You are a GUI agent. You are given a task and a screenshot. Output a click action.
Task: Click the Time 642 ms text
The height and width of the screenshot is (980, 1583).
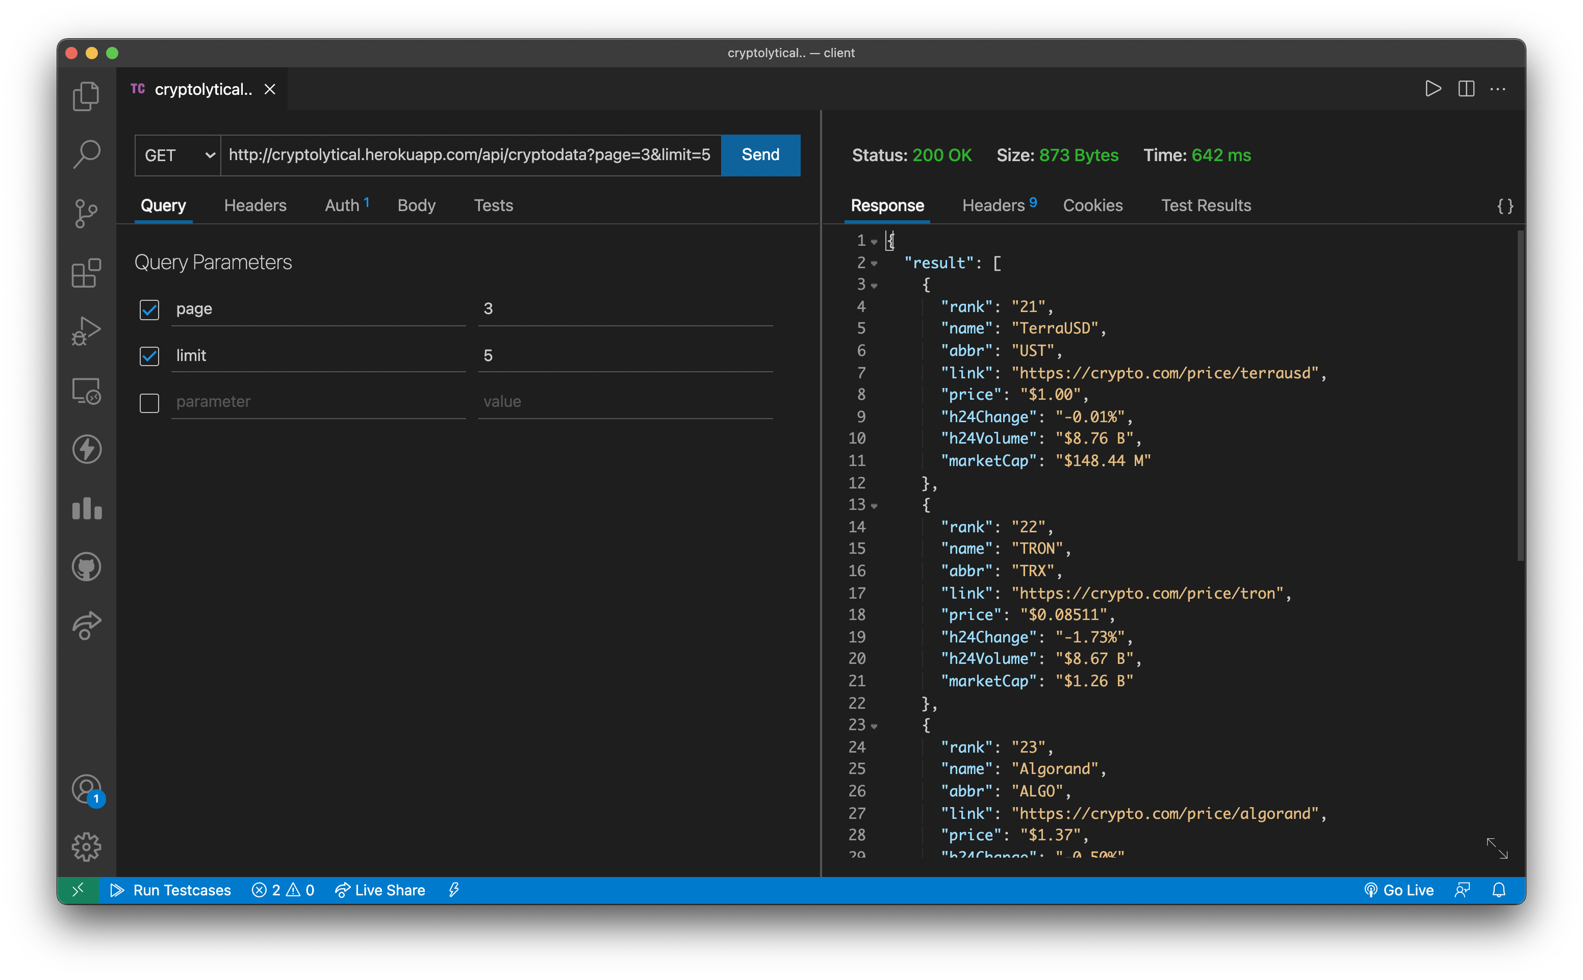1196,156
